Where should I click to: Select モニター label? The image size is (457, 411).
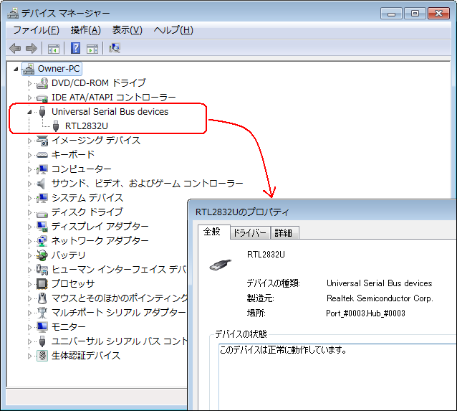click(x=68, y=326)
